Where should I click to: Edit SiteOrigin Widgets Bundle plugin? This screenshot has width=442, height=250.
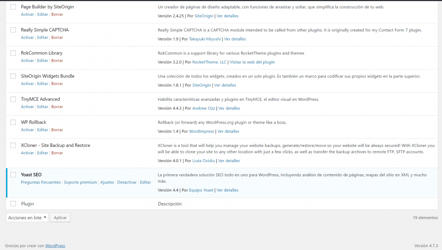[x=43, y=83]
